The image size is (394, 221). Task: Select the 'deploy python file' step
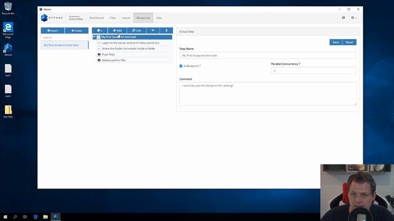tap(113, 60)
